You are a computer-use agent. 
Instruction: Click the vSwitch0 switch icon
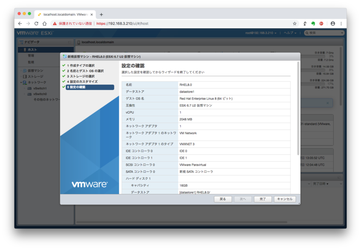click(x=29, y=94)
